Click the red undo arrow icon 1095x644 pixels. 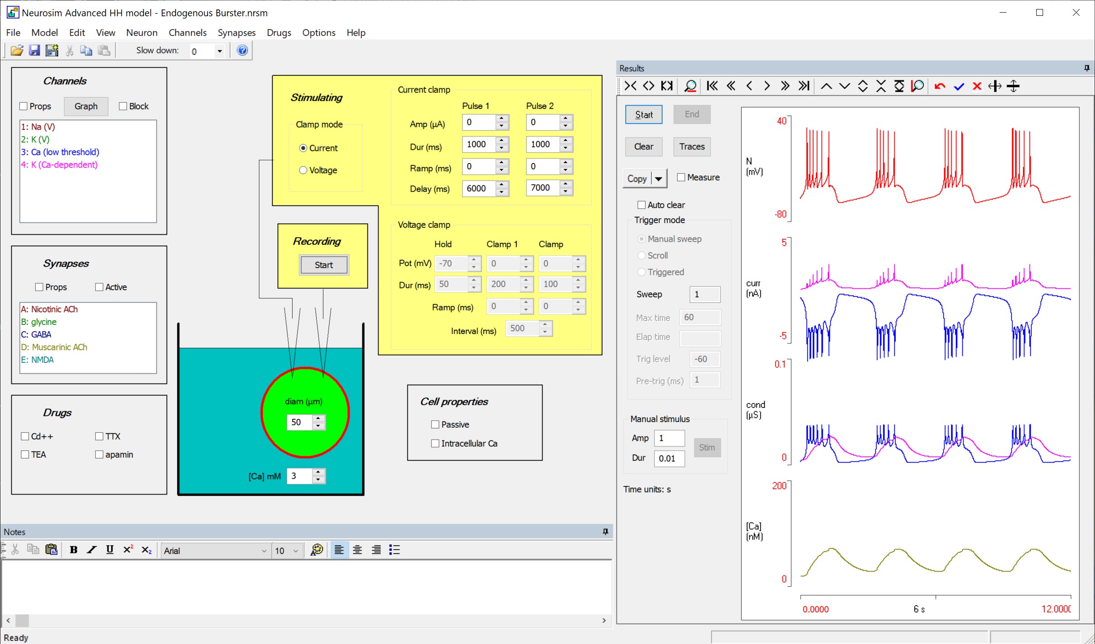940,86
